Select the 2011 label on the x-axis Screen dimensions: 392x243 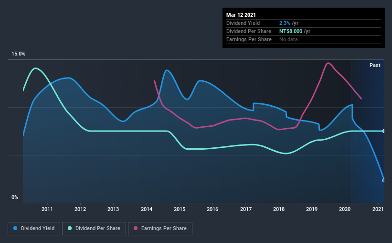click(x=47, y=209)
